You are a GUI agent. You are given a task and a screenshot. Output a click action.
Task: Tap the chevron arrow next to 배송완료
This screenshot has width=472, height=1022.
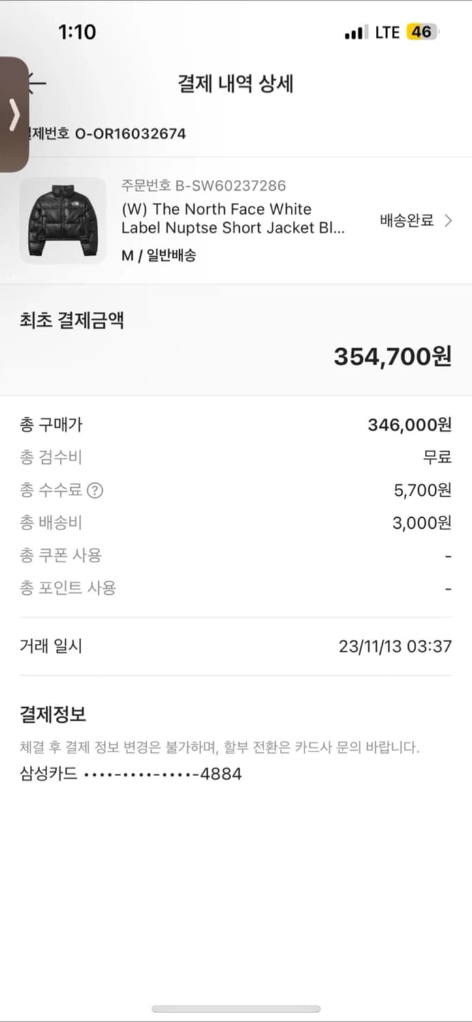click(447, 221)
